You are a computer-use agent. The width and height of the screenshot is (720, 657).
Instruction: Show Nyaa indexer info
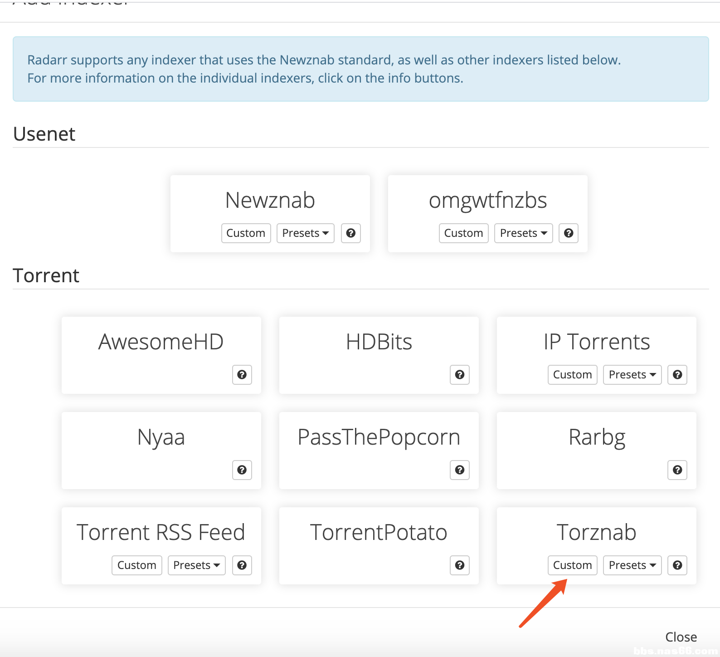242,470
